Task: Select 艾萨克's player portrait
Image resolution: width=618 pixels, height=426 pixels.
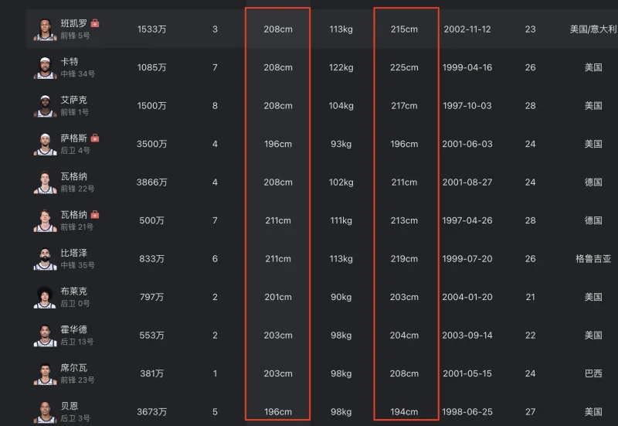Action: coord(46,106)
